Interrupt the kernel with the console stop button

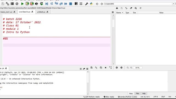pyautogui.click(x=81, y=69)
